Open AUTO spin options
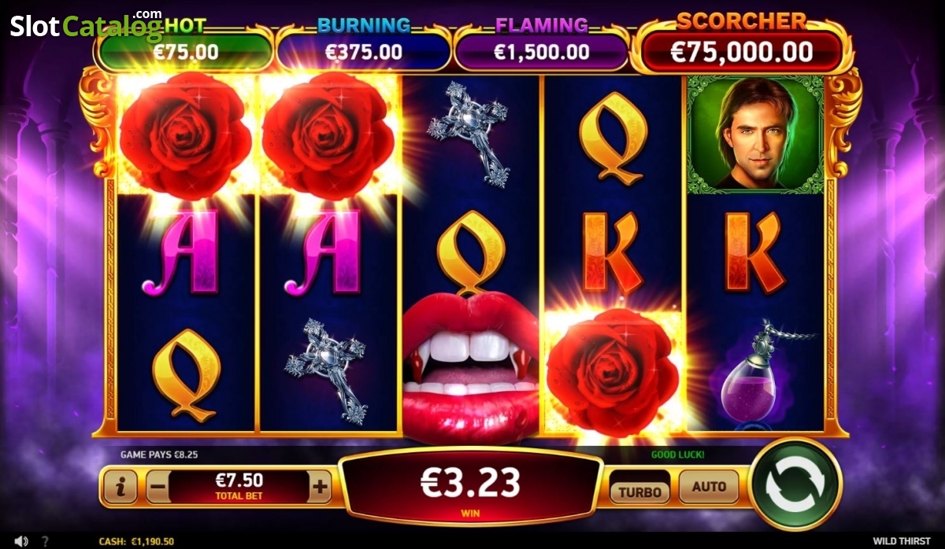The height and width of the screenshot is (549, 945). 709,487
